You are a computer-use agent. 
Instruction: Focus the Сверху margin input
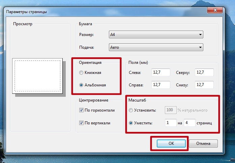pyautogui.click(x=204, y=72)
